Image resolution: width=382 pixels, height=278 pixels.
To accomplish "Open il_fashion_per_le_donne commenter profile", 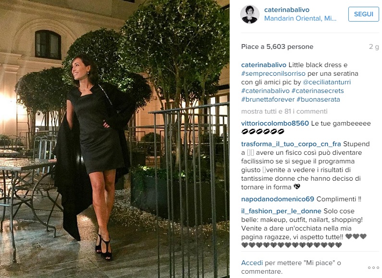I will click(281, 211).
